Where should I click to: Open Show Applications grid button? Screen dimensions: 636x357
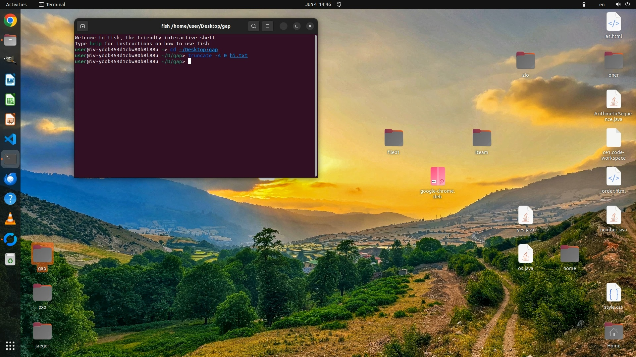pyautogui.click(x=10, y=346)
